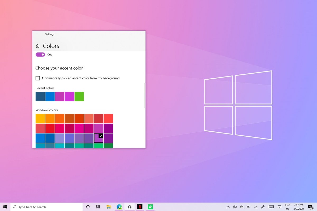Click the currently selected checkmarked purple swatch
Screen dimensions: 317x211
[99, 138]
